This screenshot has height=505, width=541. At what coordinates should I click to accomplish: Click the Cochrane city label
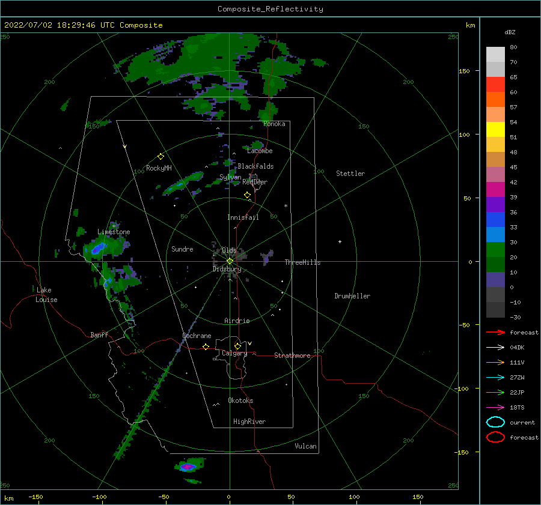pos(197,336)
